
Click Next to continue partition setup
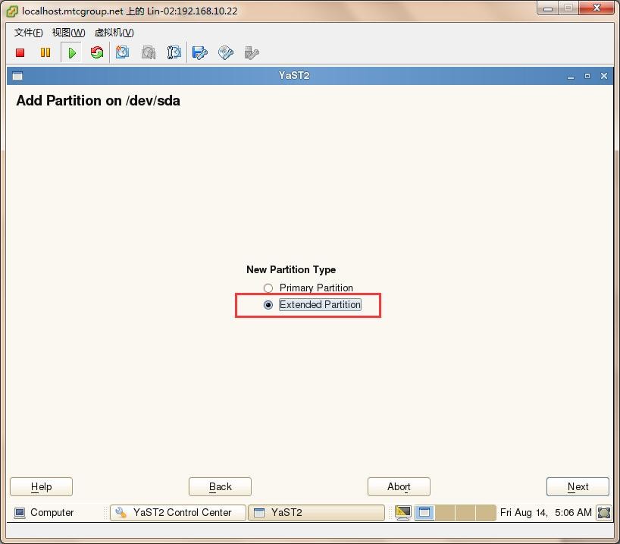[578, 486]
